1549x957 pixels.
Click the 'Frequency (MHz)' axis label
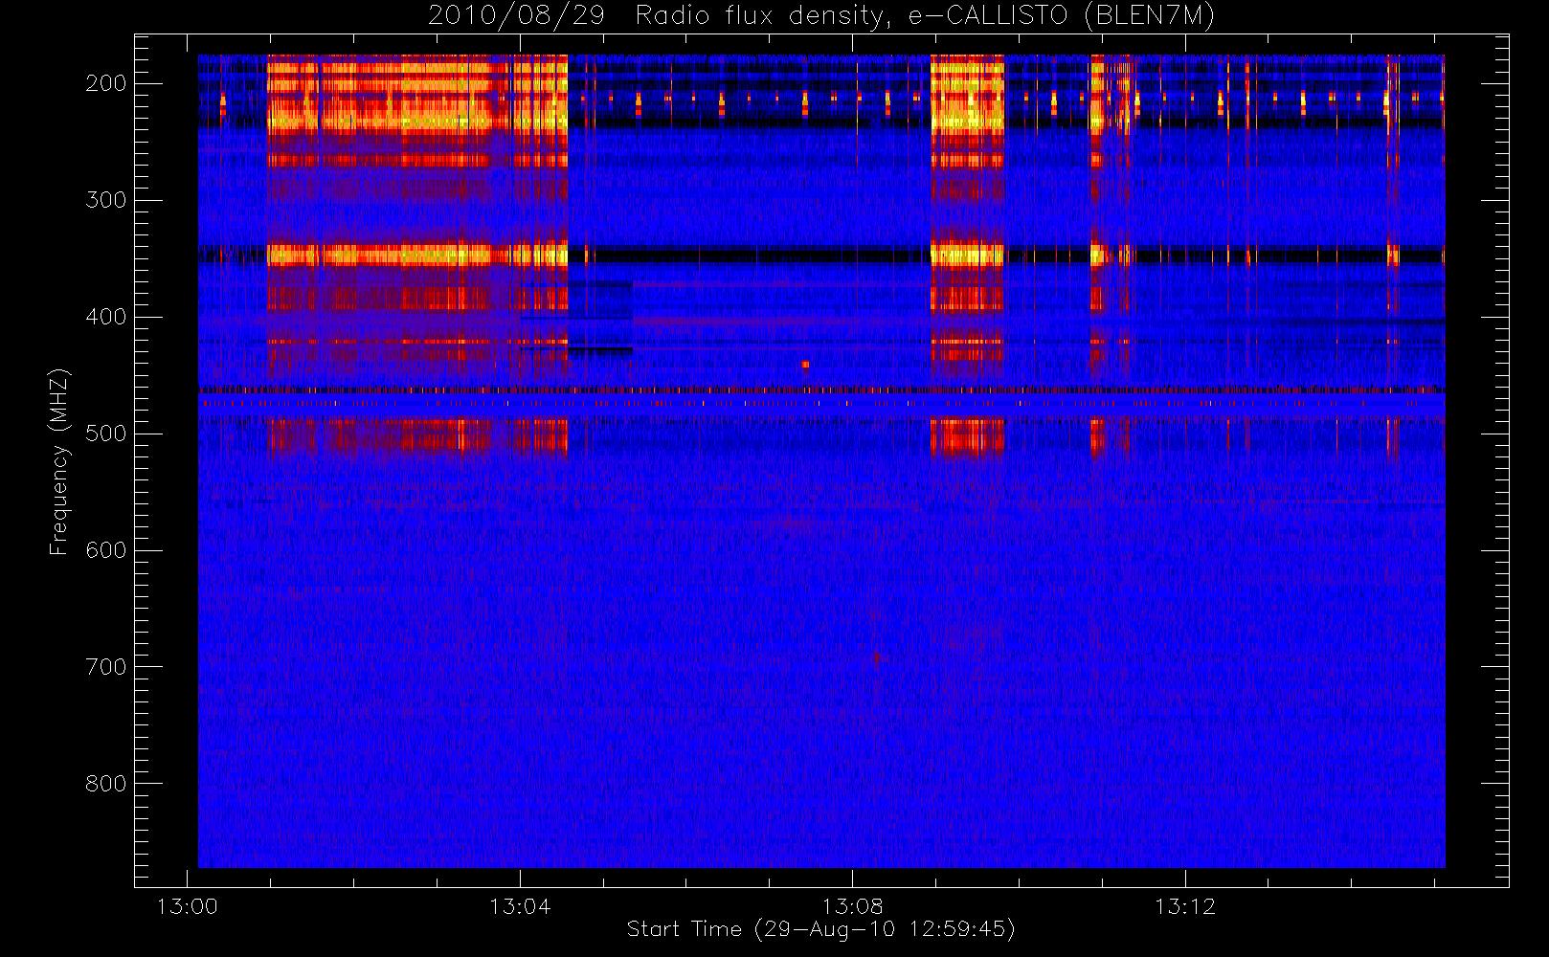pos(59,461)
